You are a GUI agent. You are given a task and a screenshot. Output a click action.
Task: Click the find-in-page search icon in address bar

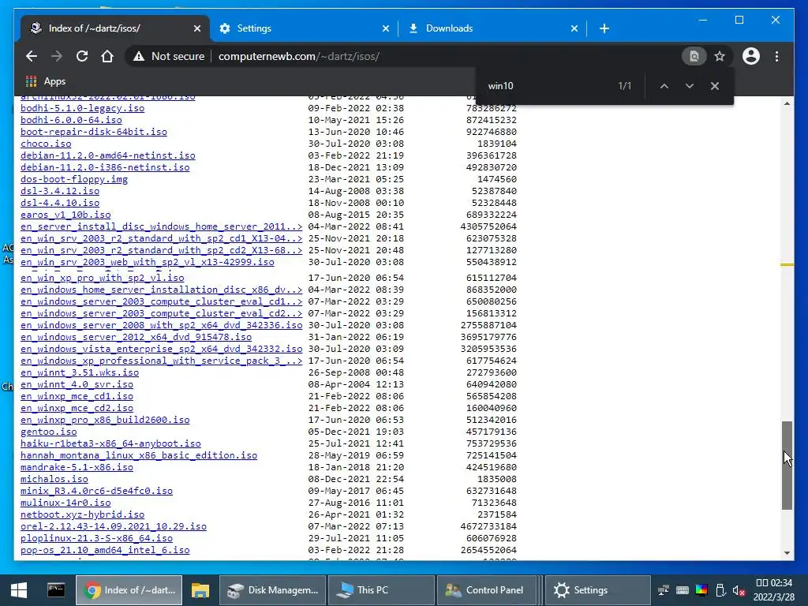[x=694, y=56]
